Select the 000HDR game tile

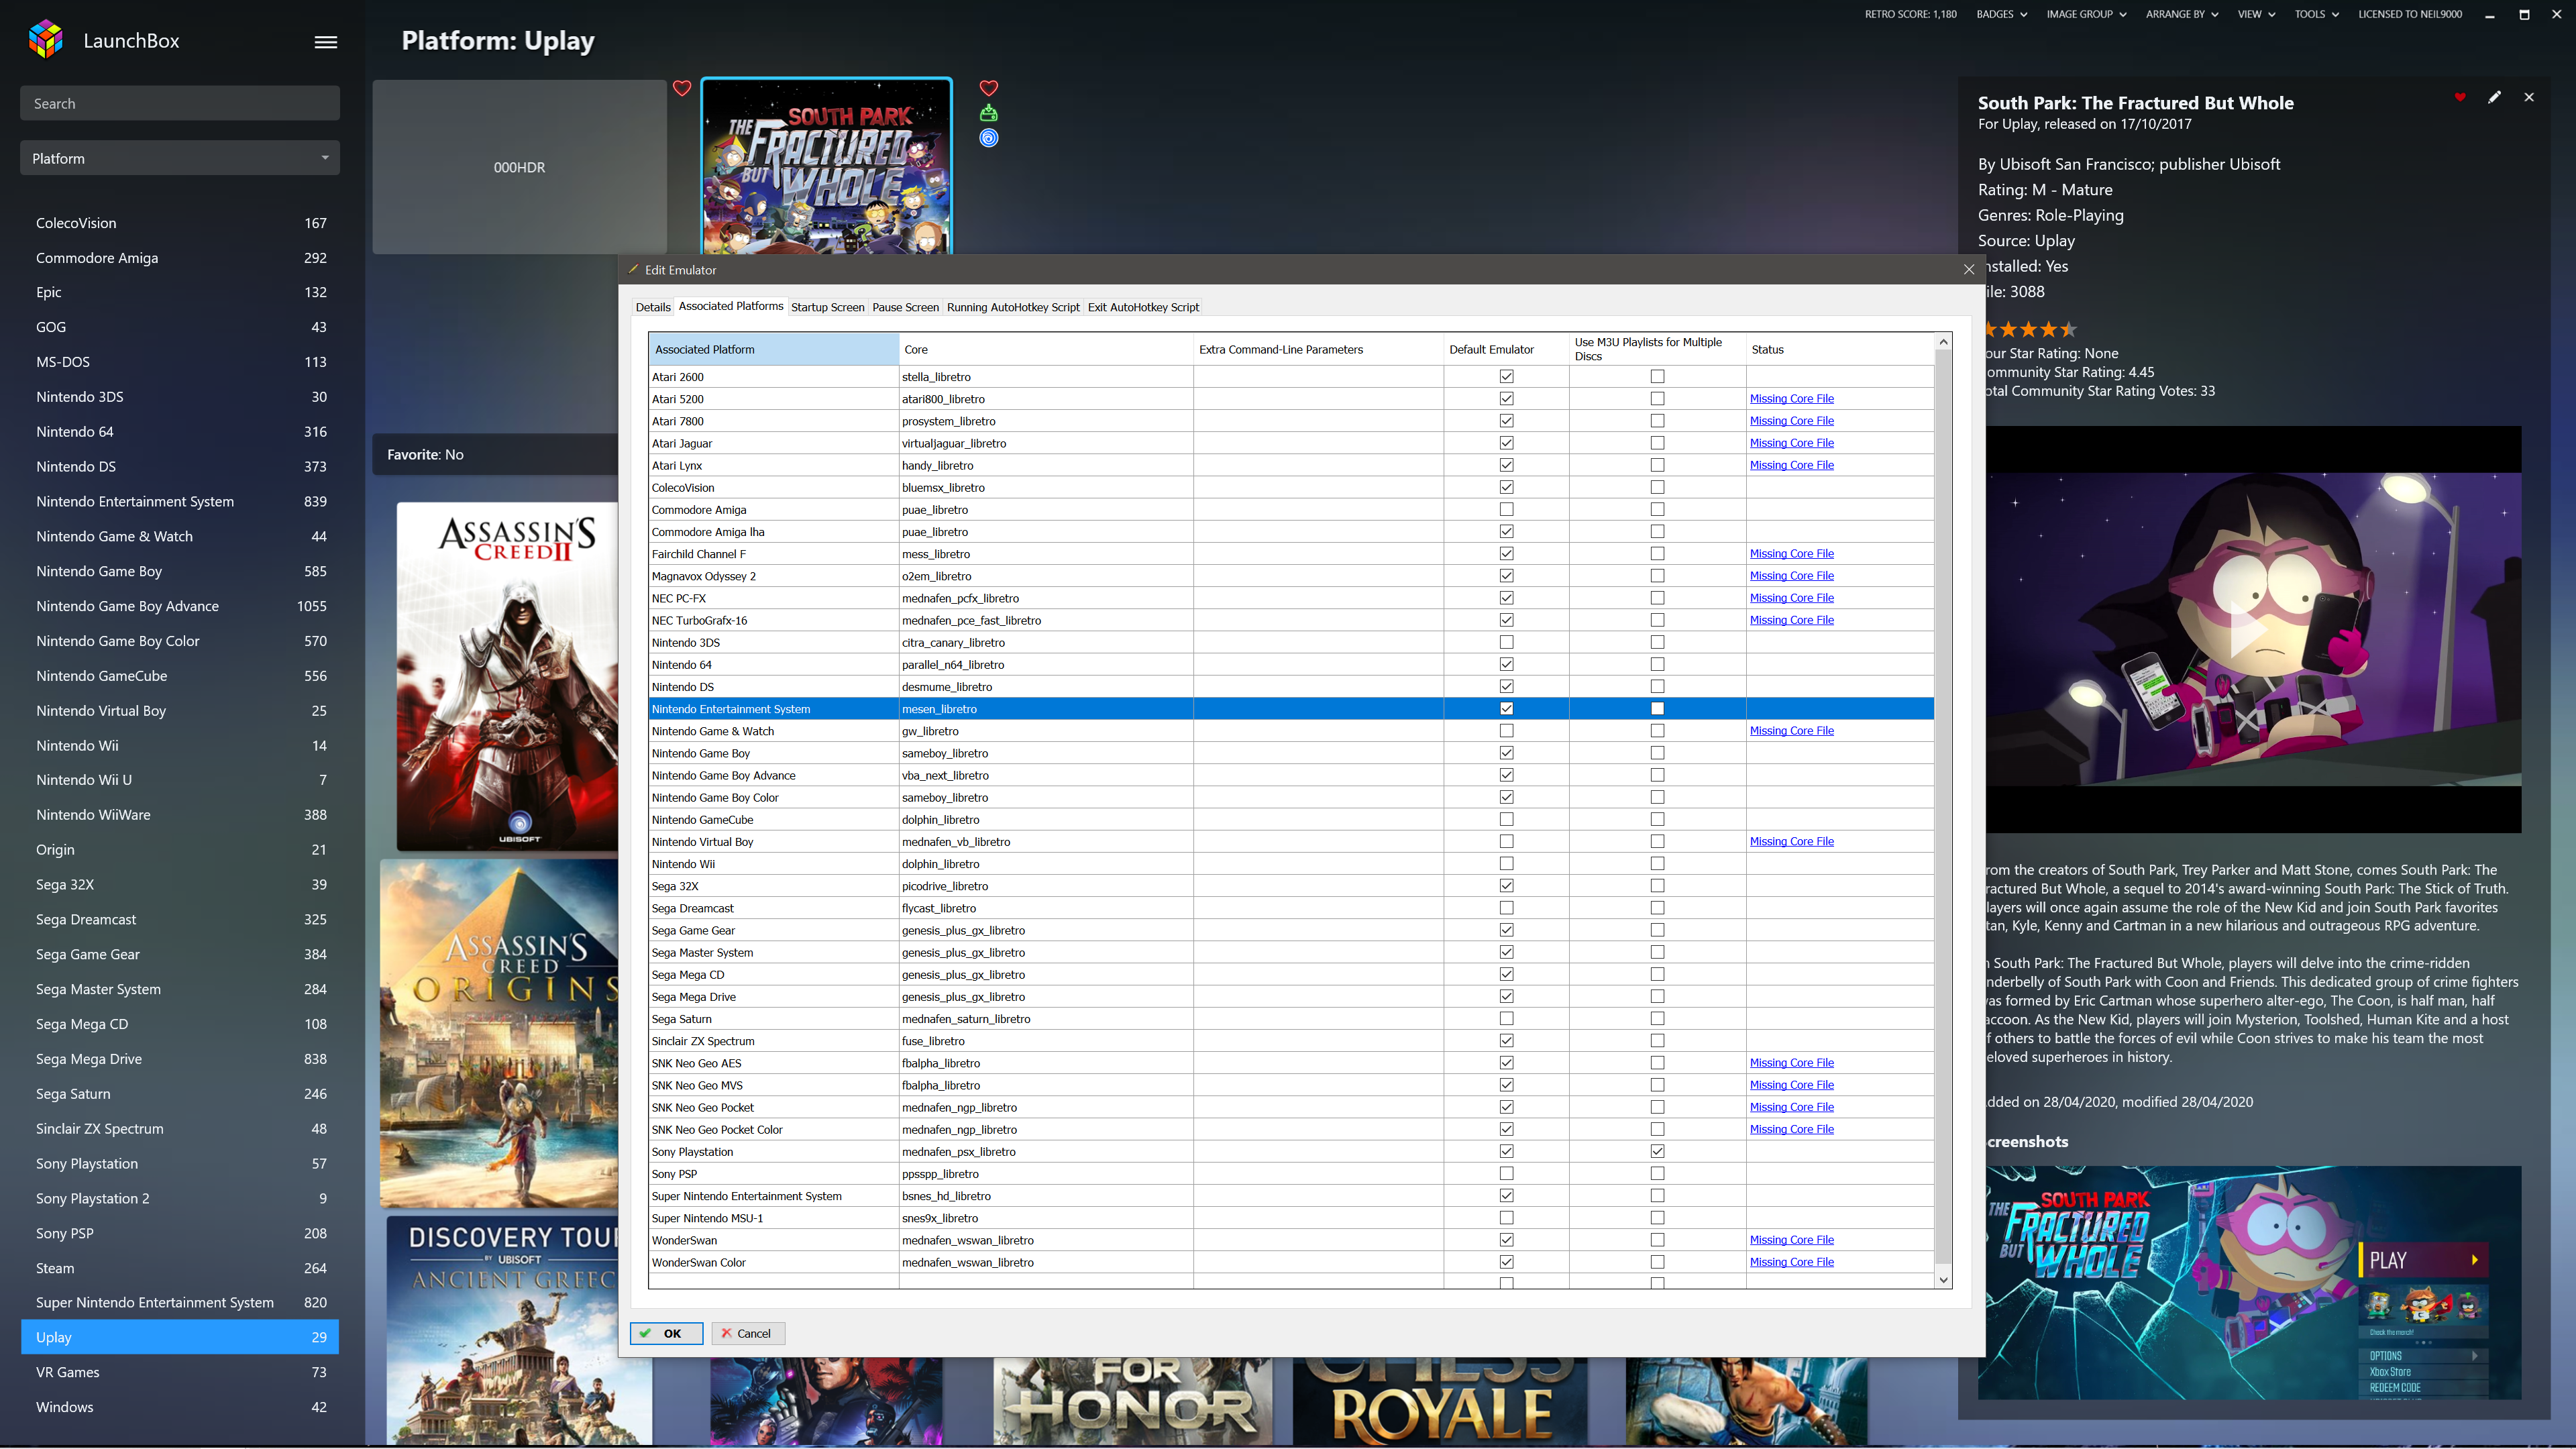click(x=519, y=167)
